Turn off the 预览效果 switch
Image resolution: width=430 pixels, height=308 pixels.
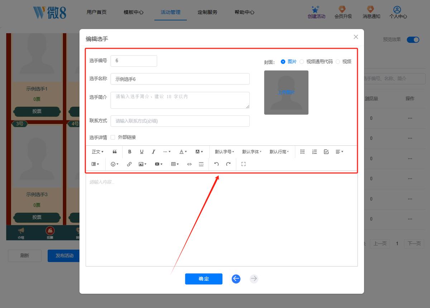pos(413,40)
